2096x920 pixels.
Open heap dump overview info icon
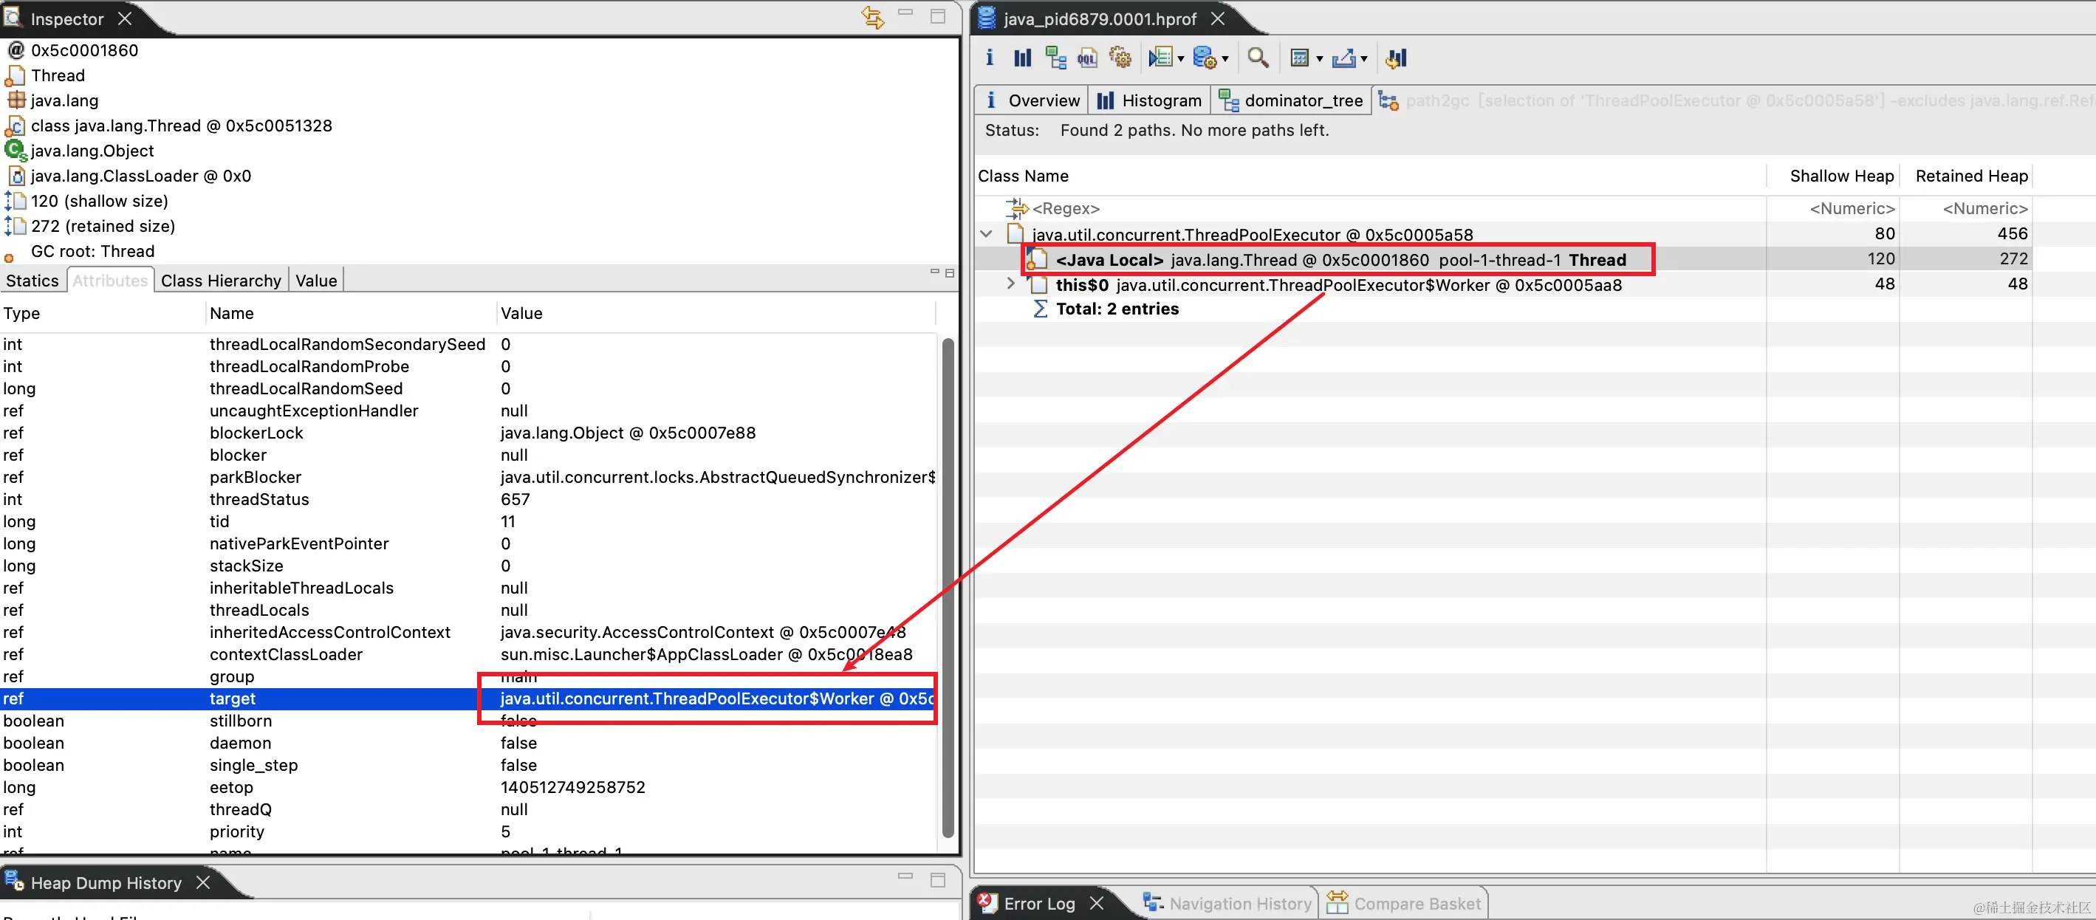(990, 57)
